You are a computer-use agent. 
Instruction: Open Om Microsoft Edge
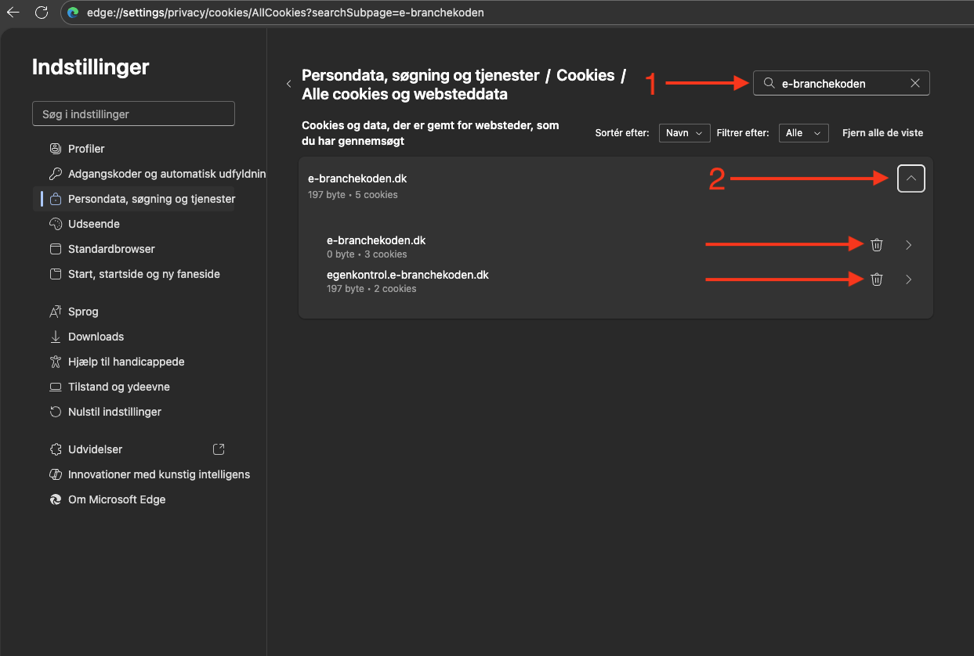(117, 499)
